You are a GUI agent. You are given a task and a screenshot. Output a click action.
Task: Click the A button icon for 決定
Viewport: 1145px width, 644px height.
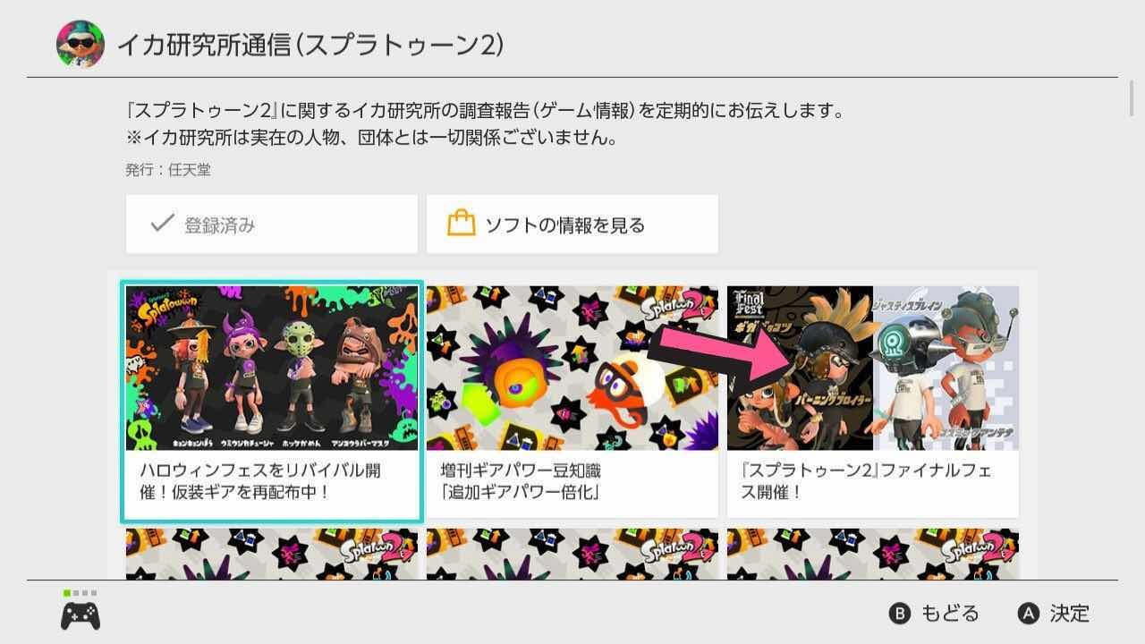[1029, 614]
